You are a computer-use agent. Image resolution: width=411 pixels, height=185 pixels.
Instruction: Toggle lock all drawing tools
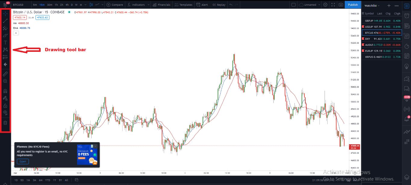[5, 105]
